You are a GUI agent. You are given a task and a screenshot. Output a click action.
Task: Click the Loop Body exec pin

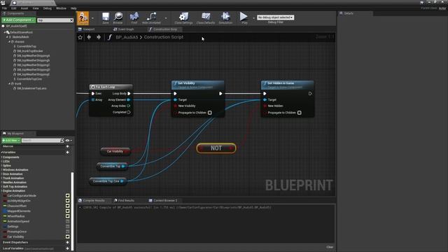[x=129, y=93]
